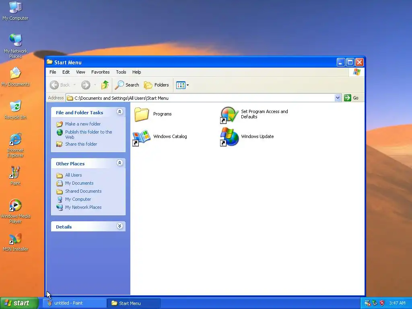Screen dimensions: 412x309
Task: Click the Windows Update name label
Action: coord(257,136)
